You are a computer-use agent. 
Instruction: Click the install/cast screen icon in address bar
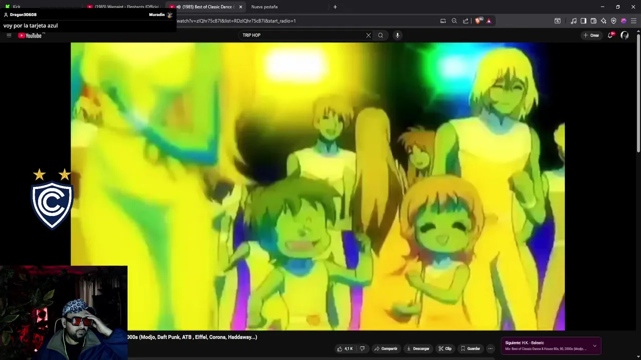point(443,21)
